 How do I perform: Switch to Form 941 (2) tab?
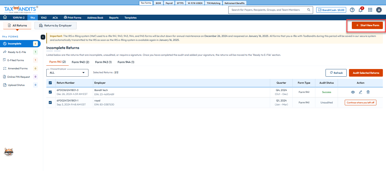[x=57, y=62]
